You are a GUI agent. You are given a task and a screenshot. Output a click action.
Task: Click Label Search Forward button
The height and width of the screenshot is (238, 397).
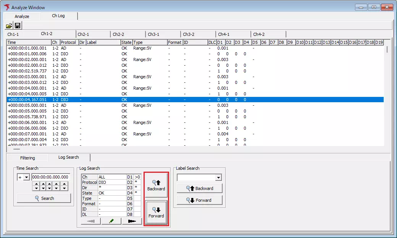click(x=199, y=200)
